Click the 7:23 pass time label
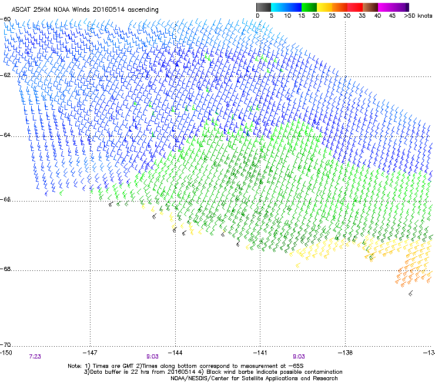The height and width of the screenshot is (382, 435). (x=35, y=357)
